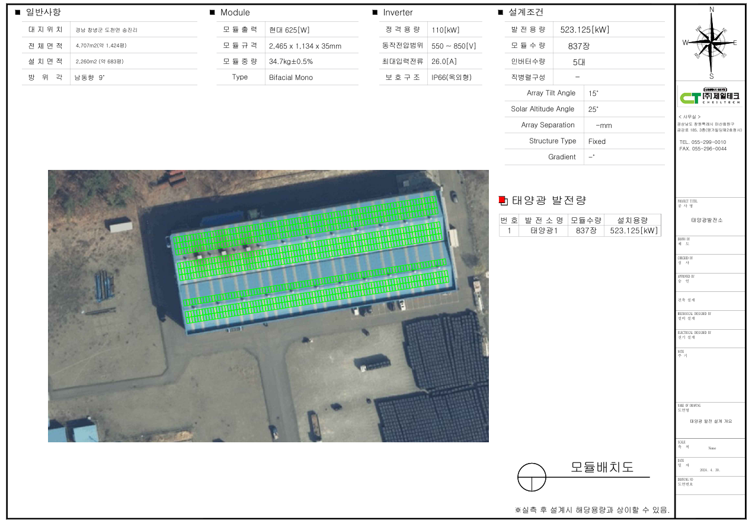Click the Bifacial Mono type cell
The image size is (752, 524).
[290, 78]
